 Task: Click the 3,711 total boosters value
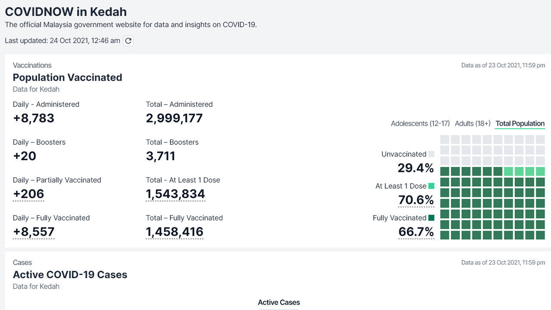[161, 156]
